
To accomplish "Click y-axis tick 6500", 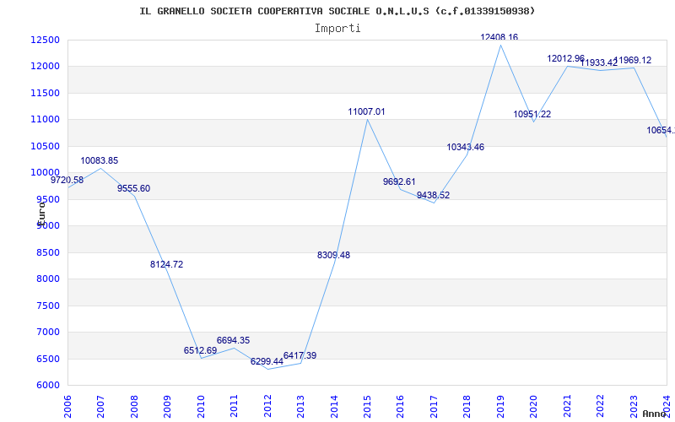I will 47,359.
